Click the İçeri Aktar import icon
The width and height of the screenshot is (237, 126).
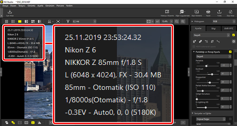coord(10,12)
